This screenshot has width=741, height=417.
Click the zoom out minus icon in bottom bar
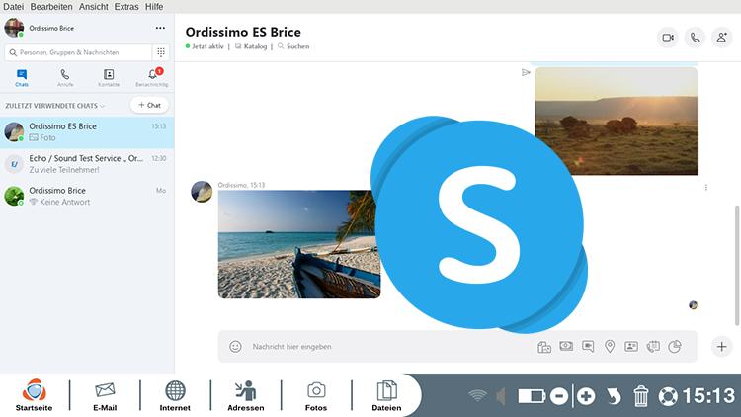(559, 396)
